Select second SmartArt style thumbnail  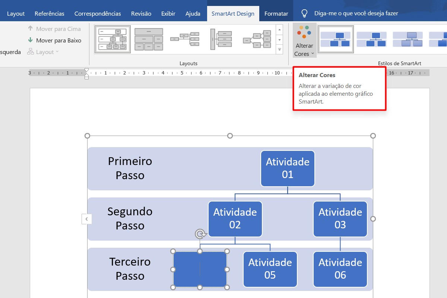[372, 39]
